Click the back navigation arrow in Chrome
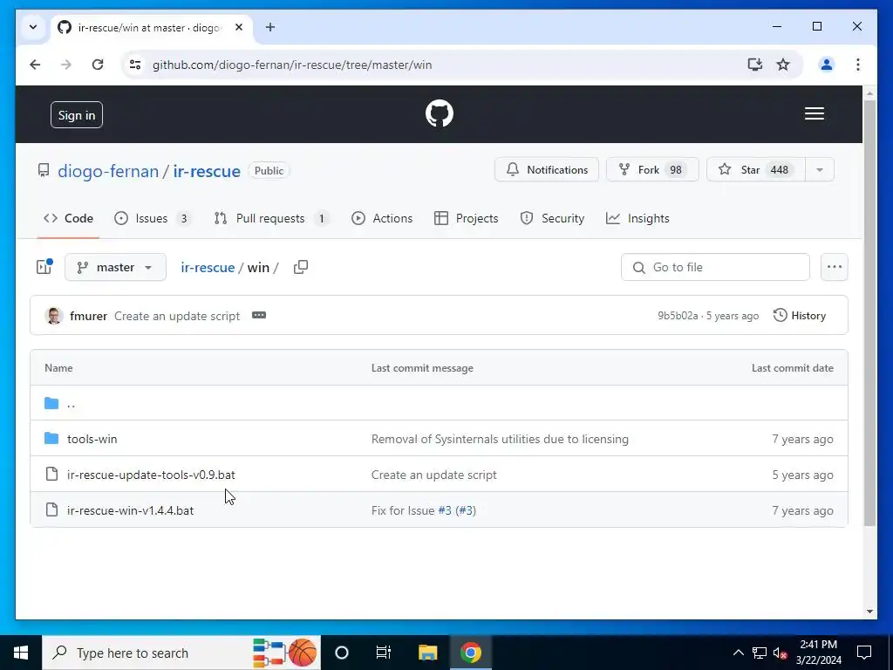893x670 pixels. click(35, 65)
